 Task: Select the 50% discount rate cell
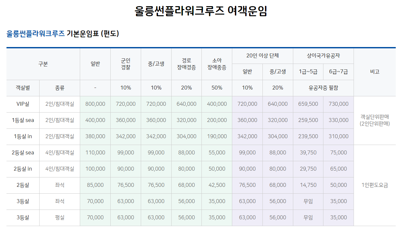[217, 88]
